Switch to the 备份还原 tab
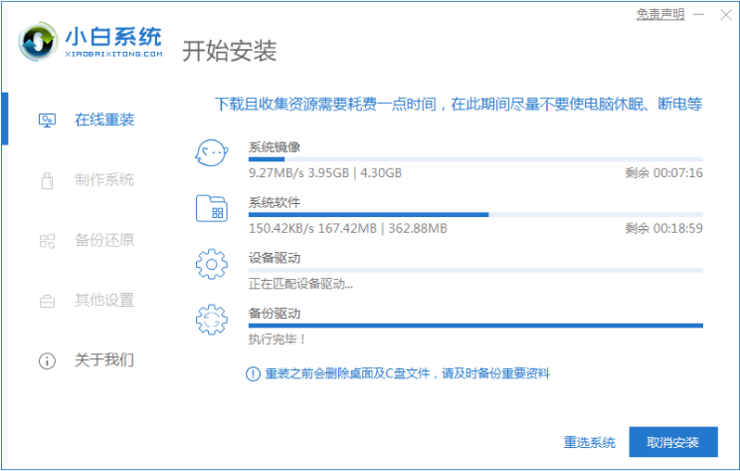This screenshot has height=471, width=740. [x=104, y=240]
